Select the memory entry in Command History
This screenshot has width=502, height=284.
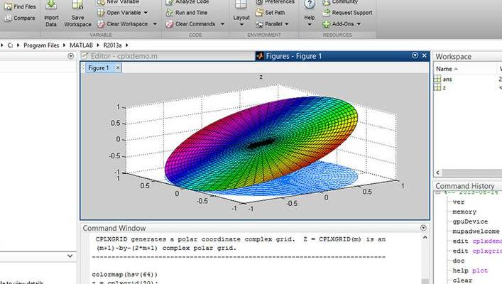[x=464, y=212]
